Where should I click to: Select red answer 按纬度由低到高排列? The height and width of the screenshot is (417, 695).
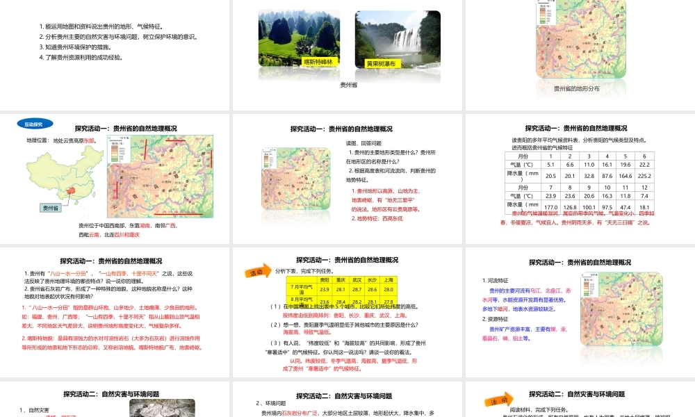[x=345, y=316]
